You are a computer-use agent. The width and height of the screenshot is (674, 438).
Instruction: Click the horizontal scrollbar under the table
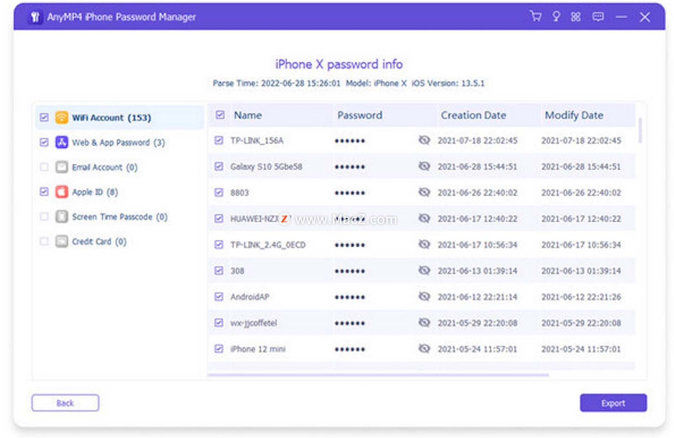pyautogui.click(x=378, y=375)
